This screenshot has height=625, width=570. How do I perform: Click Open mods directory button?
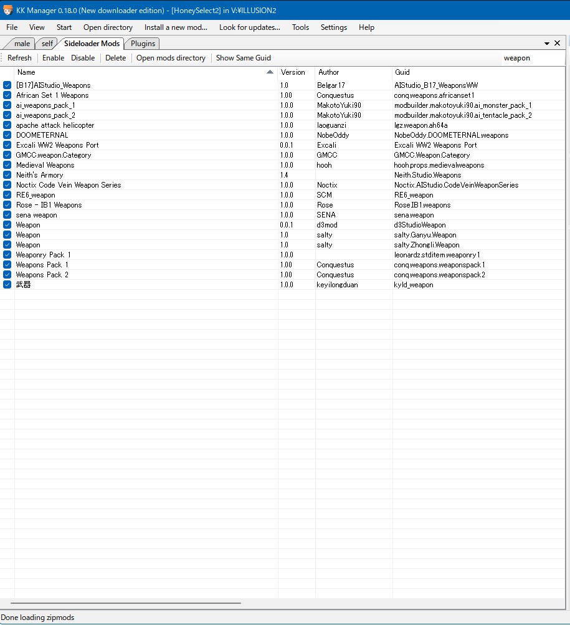pos(171,58)
